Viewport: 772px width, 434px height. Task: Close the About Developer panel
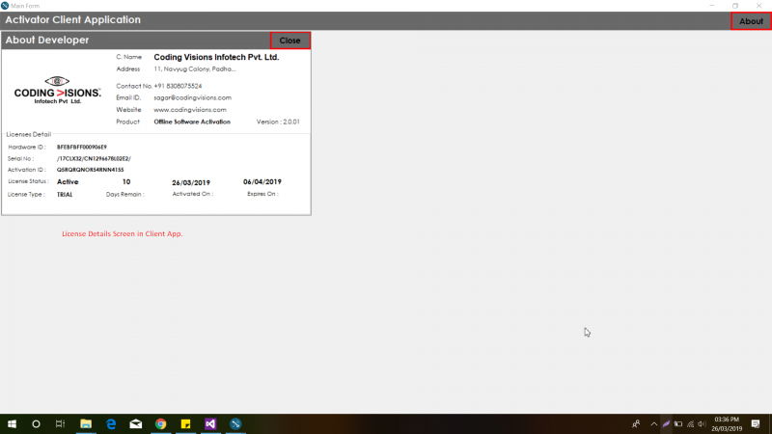290,41
